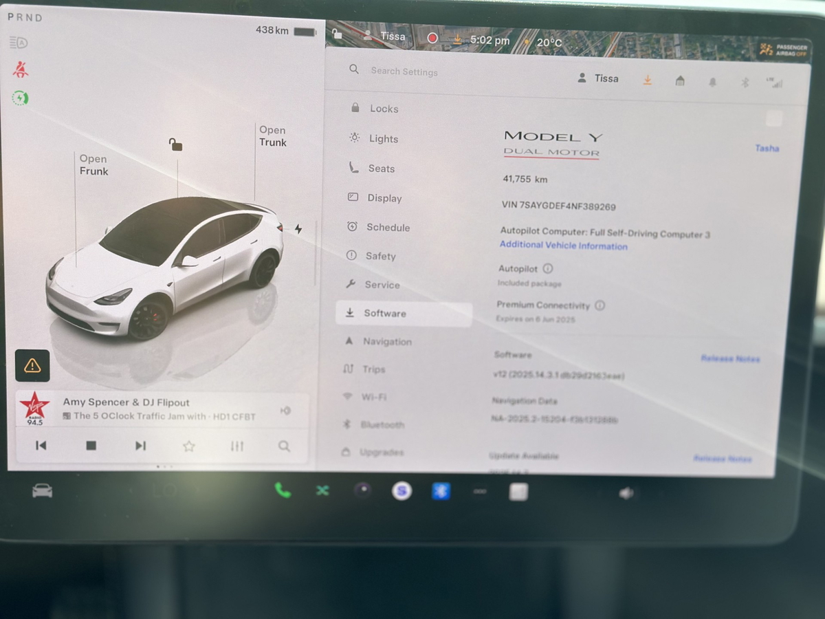Screen dimensions: 825x619
Task: Tap the Virgin Radio 94.5 station logo
Action: [x=34, y=409]
